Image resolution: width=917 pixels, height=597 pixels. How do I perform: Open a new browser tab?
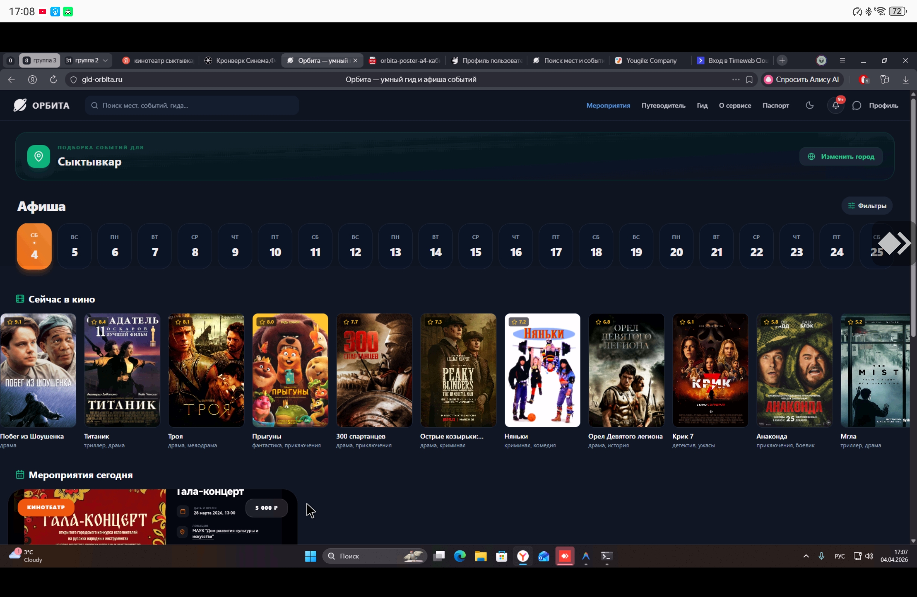click(782, 60)
